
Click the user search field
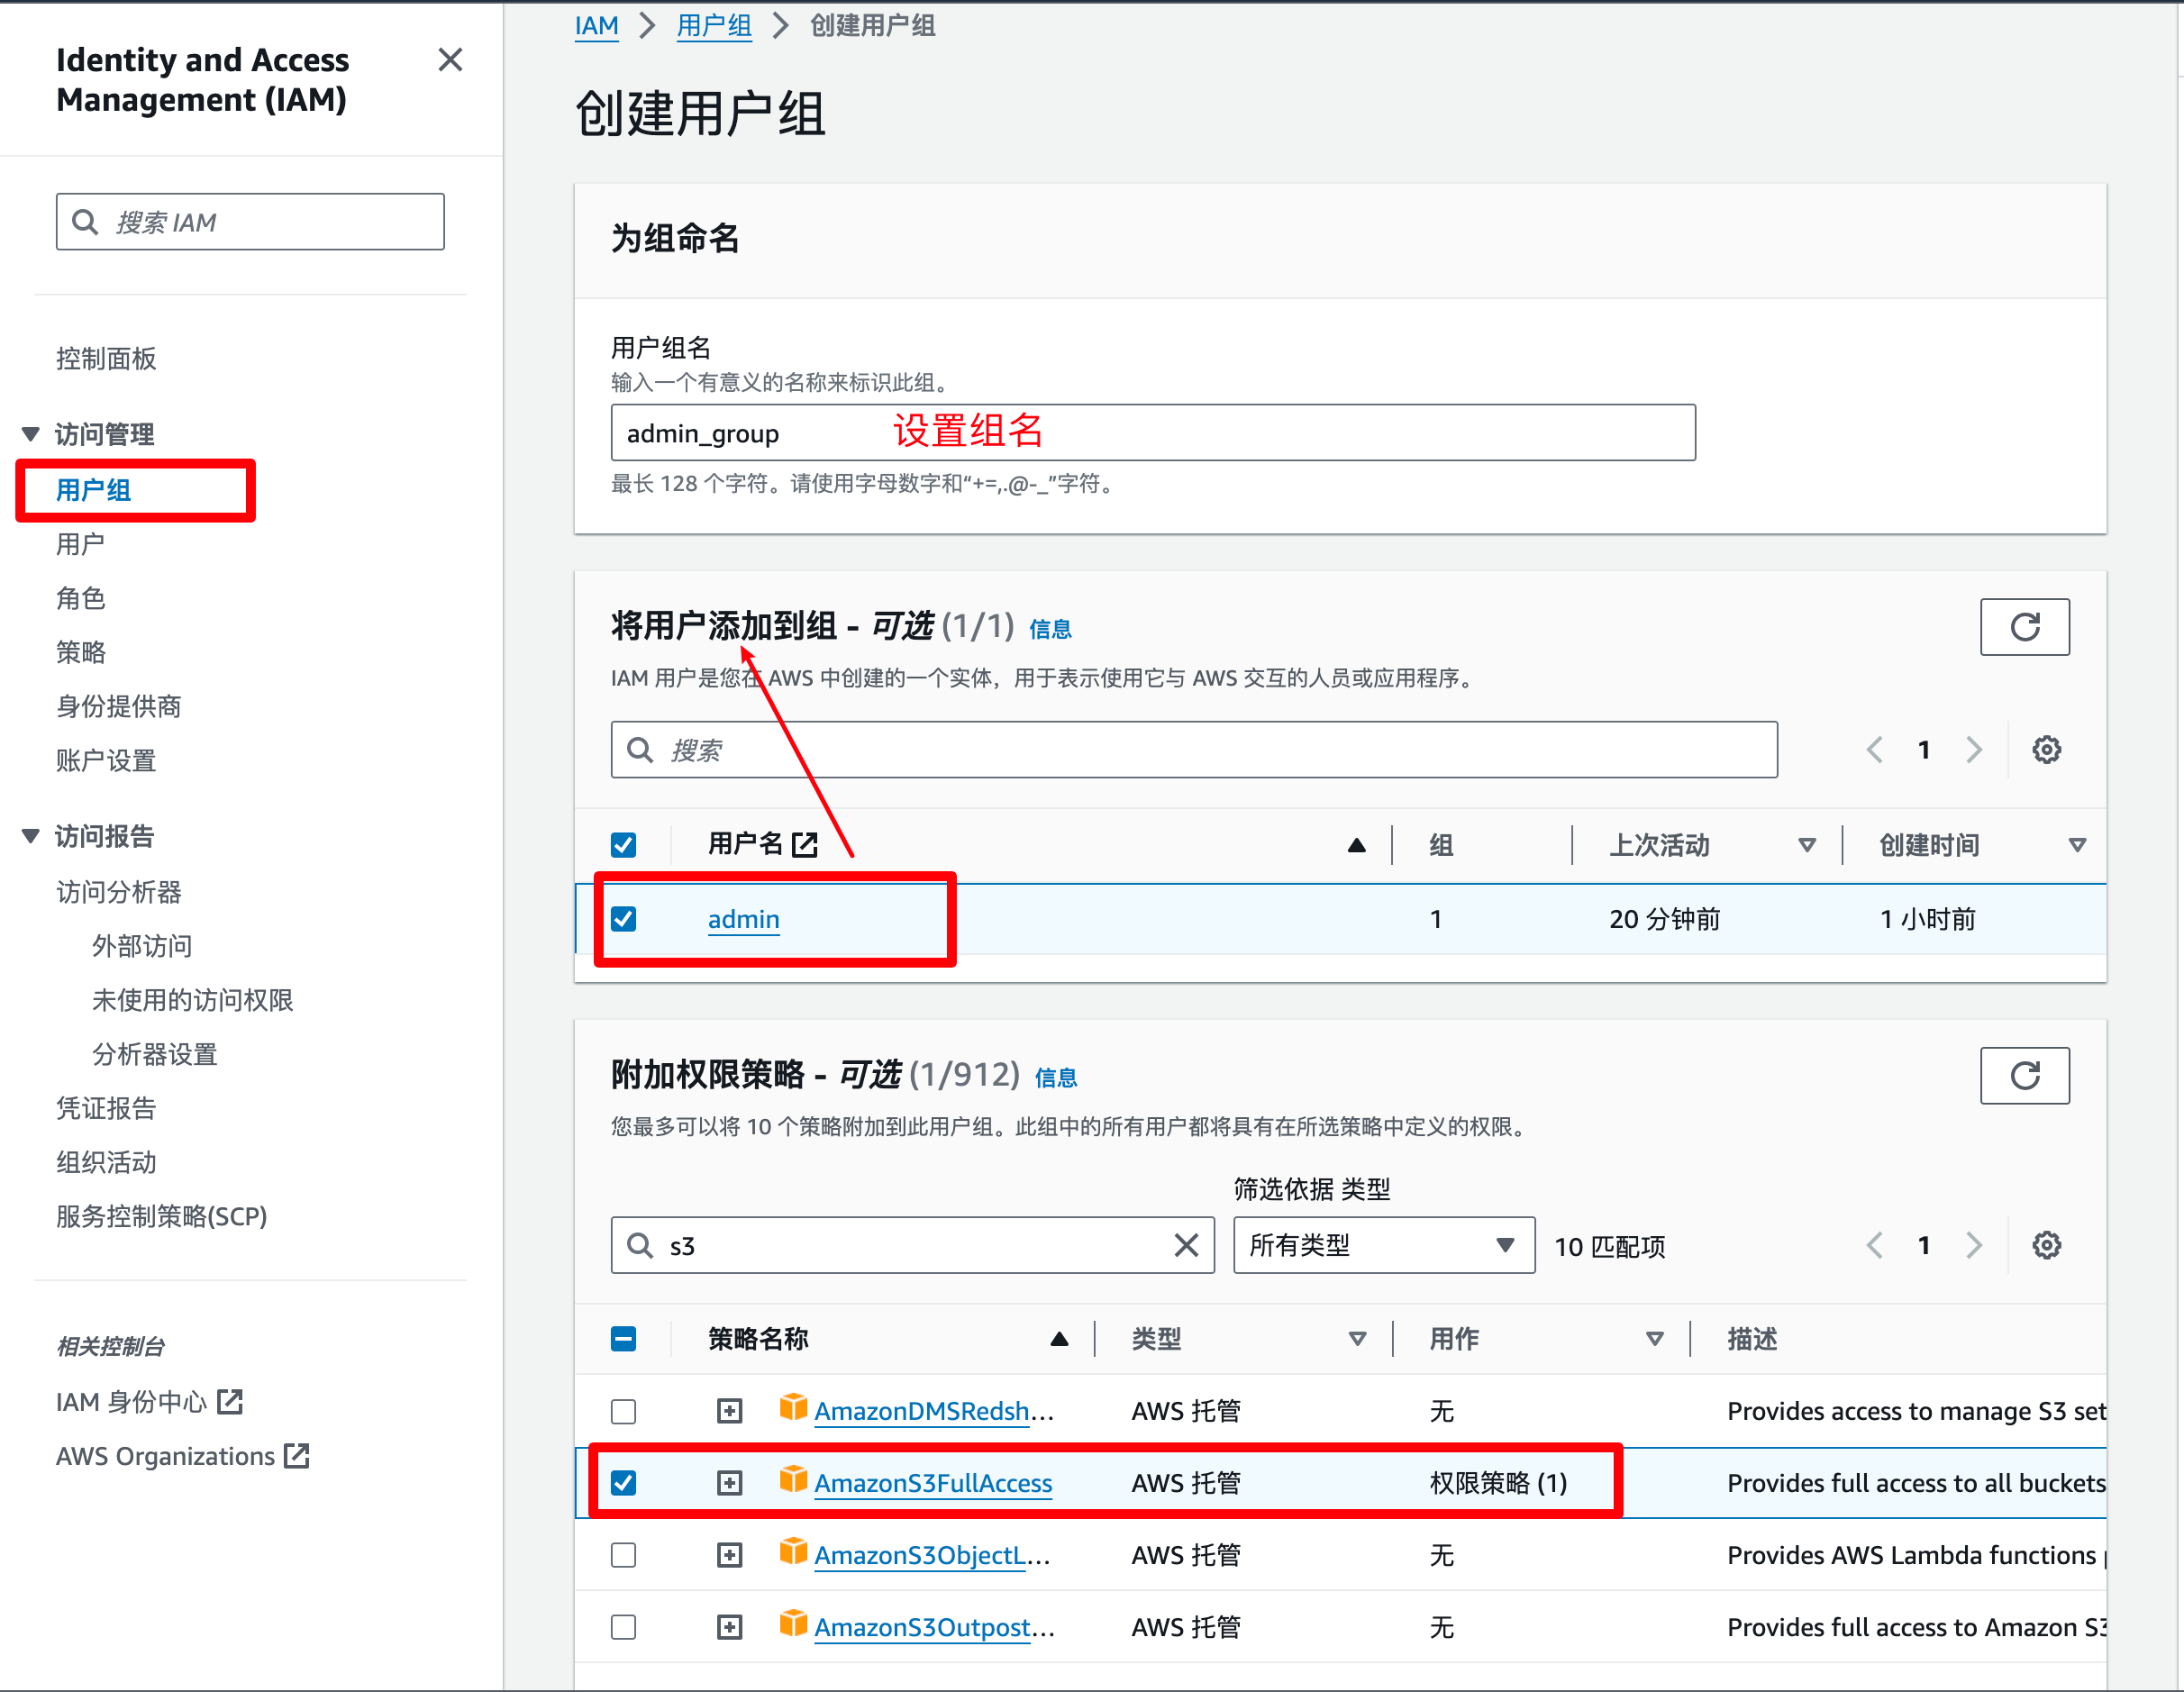click(x=1194, y=750)
